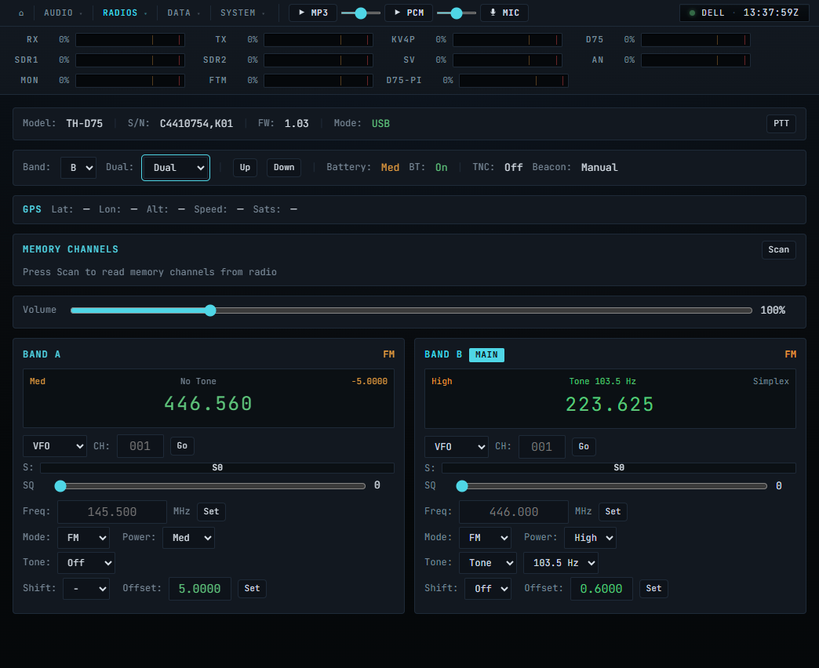Adjust the main Volume slider

tap(411, 310)
